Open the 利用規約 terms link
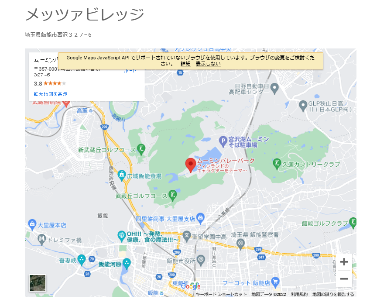370x306 pixels. [299, 294]
